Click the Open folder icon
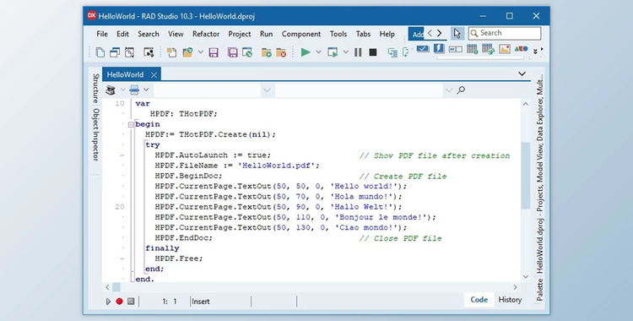This screenshot has height=321, width=633. (187, 52)
